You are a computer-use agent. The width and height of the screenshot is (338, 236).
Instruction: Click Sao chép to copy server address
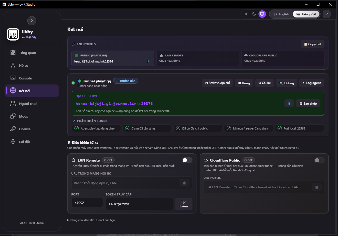(x=308, y=103)
